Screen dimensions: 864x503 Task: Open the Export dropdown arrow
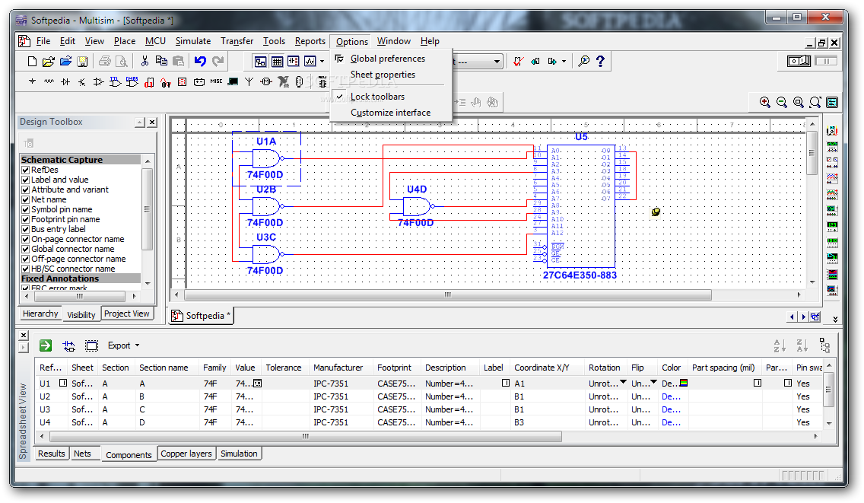click(x=137, y=345)
